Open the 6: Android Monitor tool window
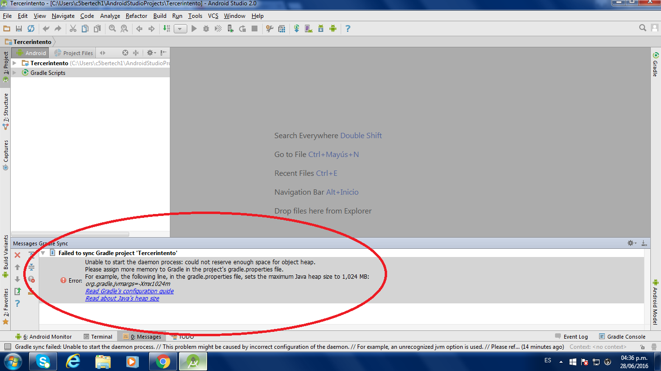The image size is (661, 371). click(x=44, y=337)
